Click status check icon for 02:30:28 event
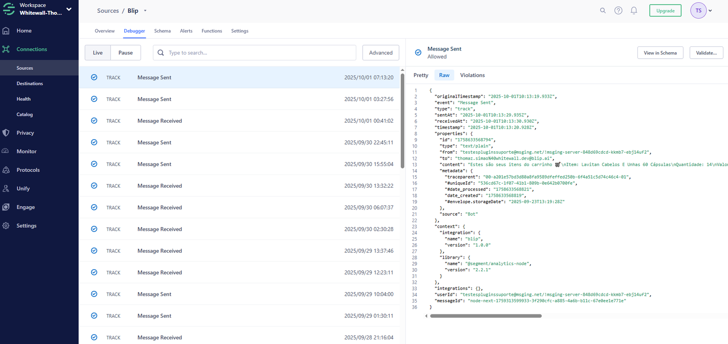 click(94, 229)
